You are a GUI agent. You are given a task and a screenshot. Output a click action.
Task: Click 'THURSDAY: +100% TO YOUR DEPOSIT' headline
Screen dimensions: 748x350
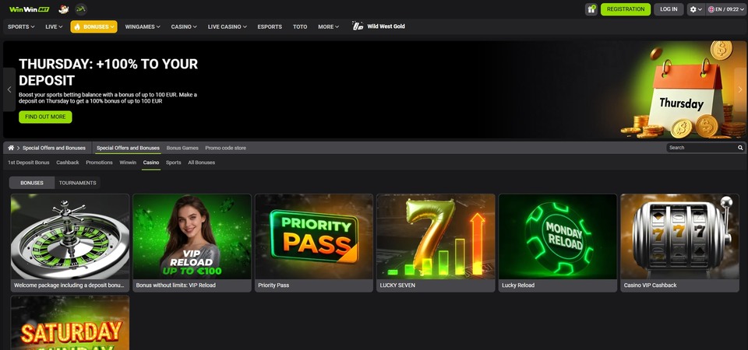pos(108,72)
